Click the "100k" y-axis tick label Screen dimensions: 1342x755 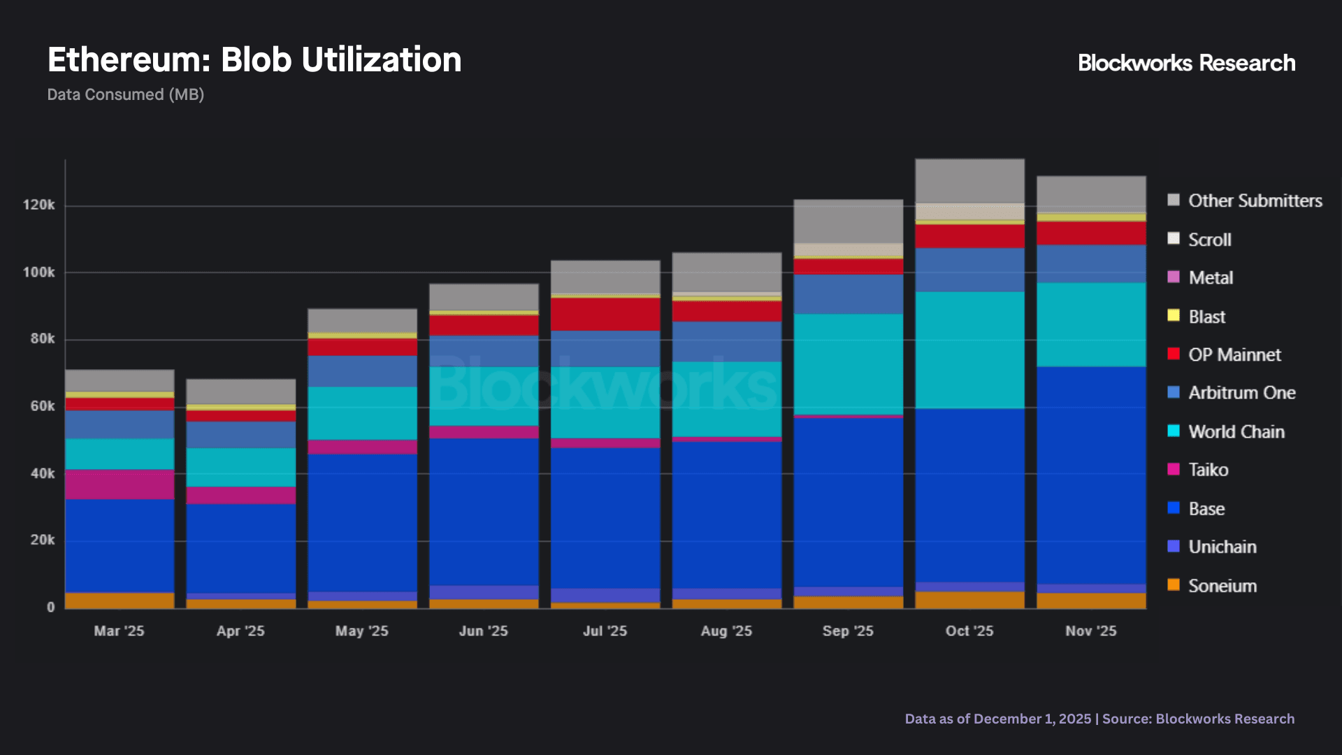click(38, 272)
